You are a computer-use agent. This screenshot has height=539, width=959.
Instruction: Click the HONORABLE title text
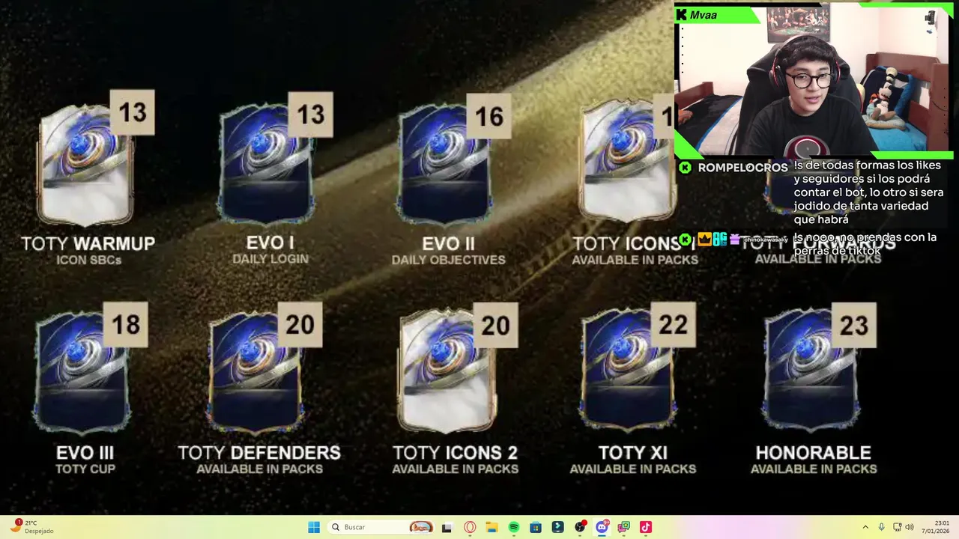[813, 453]
